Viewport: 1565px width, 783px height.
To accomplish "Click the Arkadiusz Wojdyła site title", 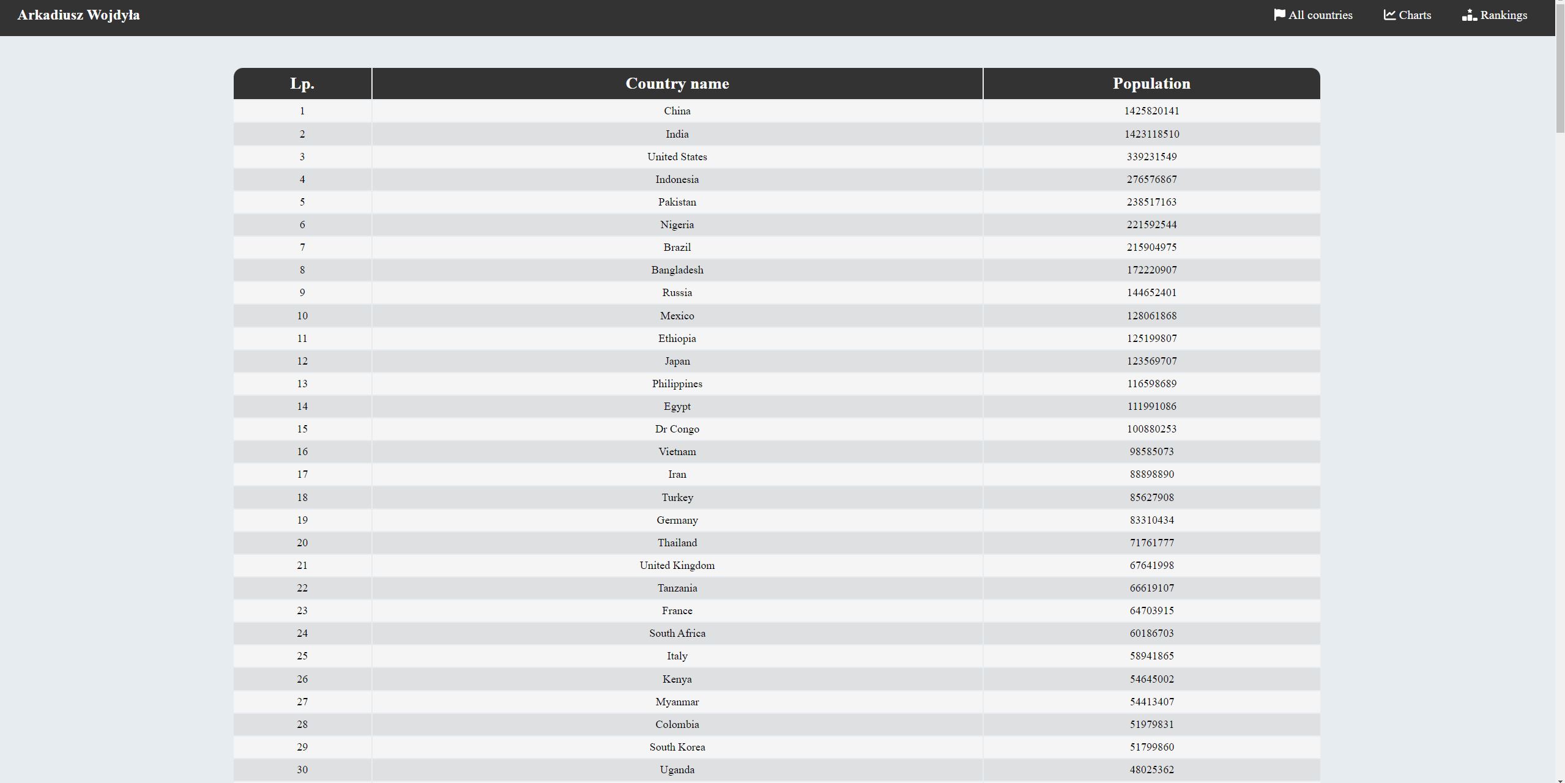I will click(78, 15).
